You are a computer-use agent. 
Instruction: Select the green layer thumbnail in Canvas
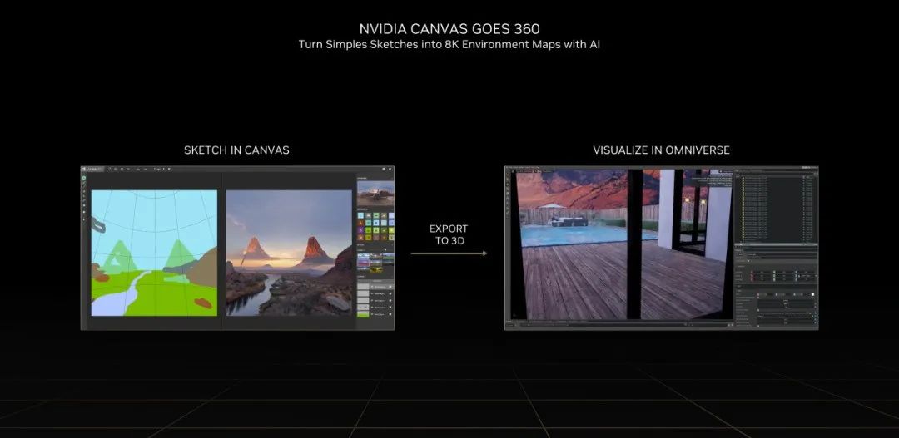click(x=364, y=314)
